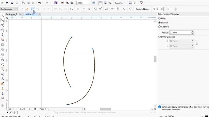Go to first page button
Viewport: 209px width, 117px height.
tap(13, 109)
